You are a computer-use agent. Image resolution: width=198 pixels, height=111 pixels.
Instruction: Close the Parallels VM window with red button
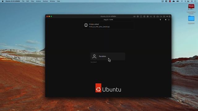coord(47,16)
